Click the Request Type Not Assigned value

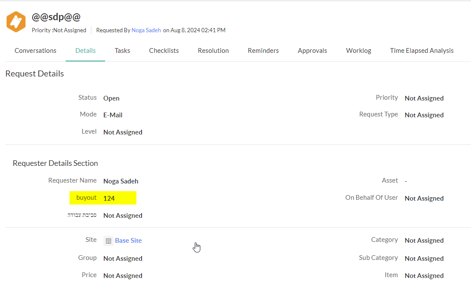(x=424, y=115)
